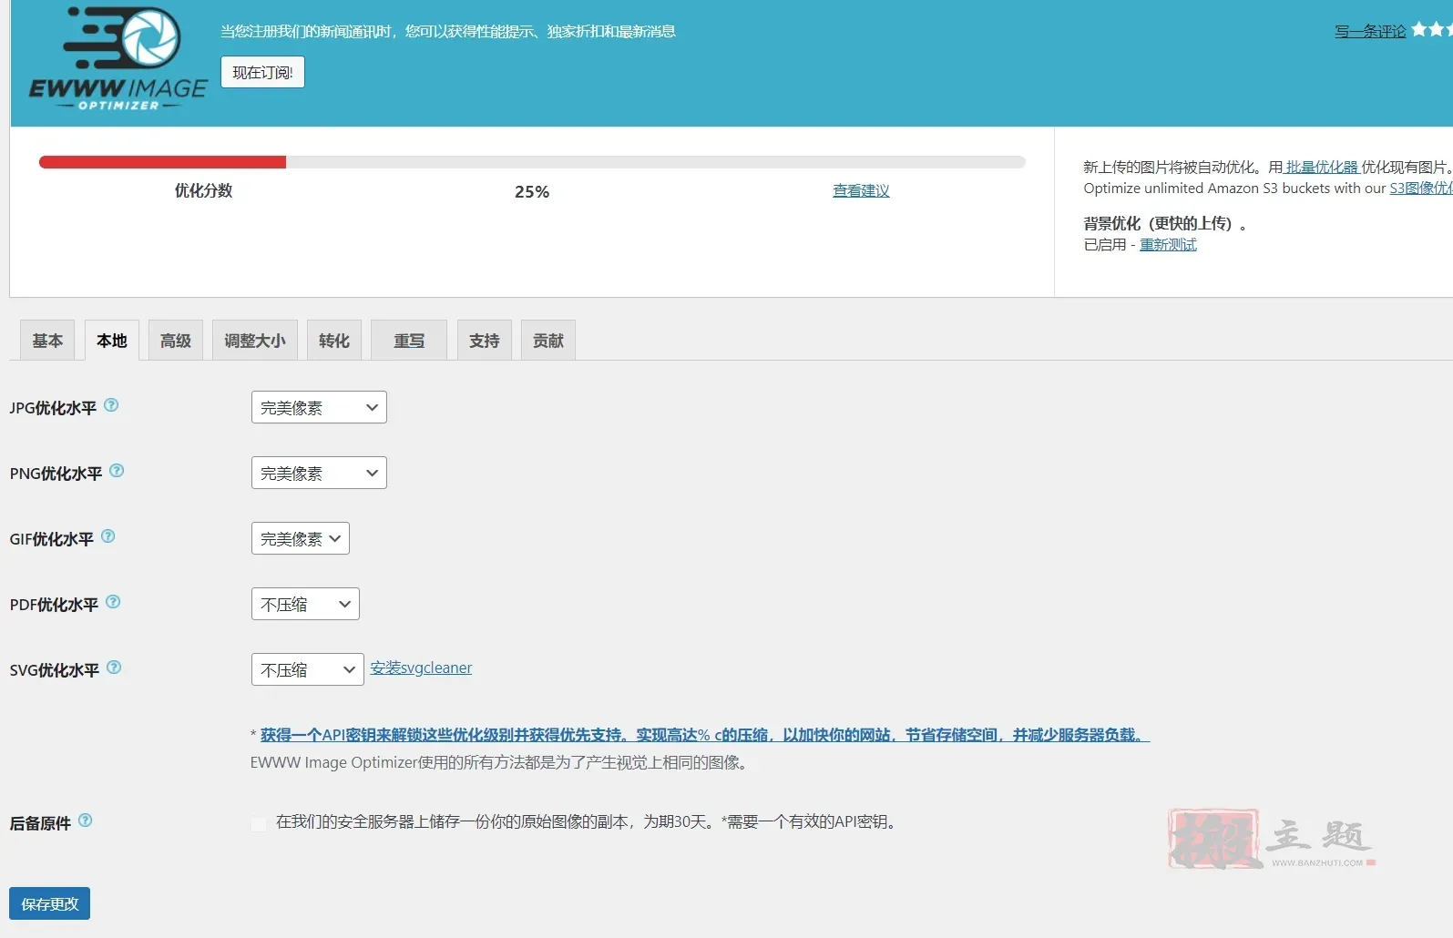Switch to the 调整大小 tab
The image size is (1453, 938).
[254, 341]
